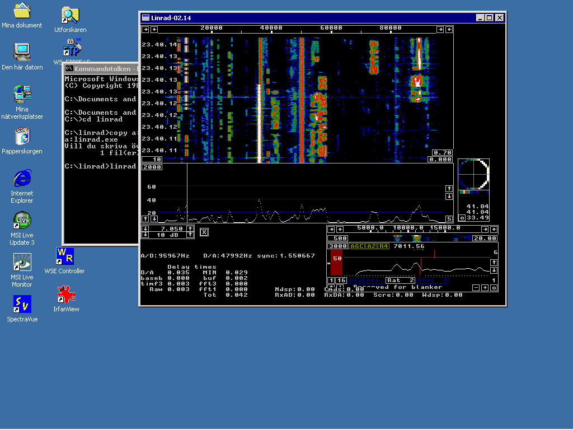Open Papperskorgen recycle bin
Image resolution: width=573 pixels, height=430 pixels.
(x=22, y=141)
